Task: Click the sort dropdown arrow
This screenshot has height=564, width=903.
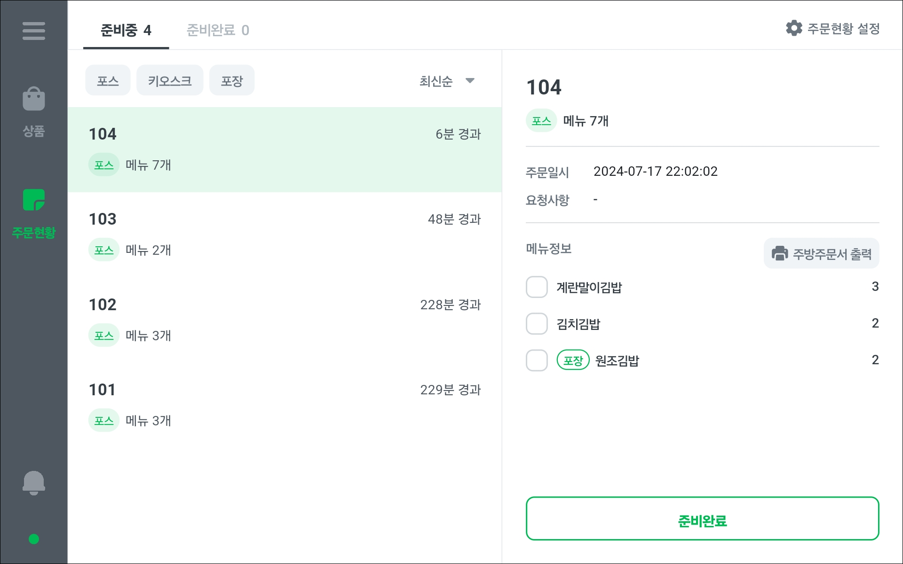Action: tap(470, 81)
